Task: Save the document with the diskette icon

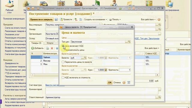Action: coord(56,19)
